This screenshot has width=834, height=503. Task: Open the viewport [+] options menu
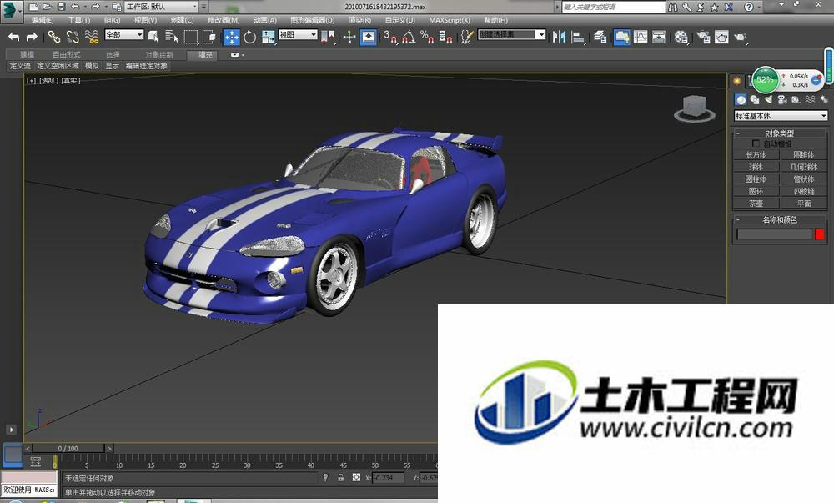32,81
